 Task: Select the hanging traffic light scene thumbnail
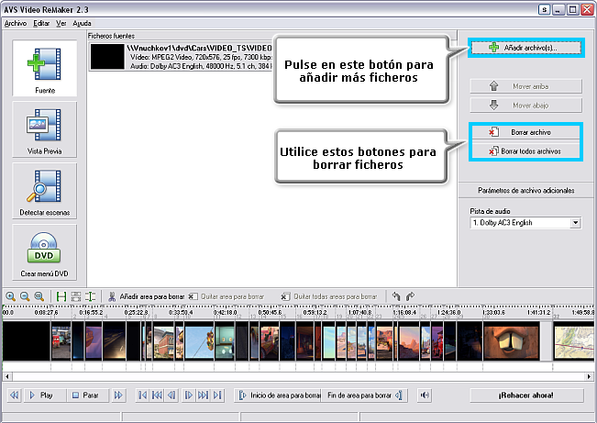click(199, 340)
